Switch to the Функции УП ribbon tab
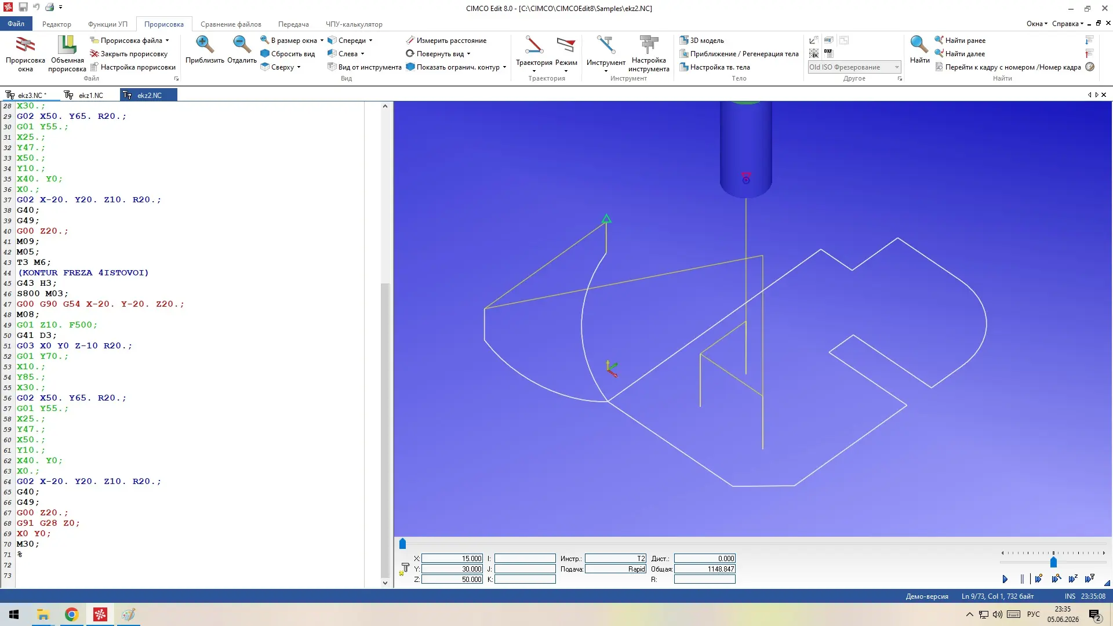 pos(108,24)
